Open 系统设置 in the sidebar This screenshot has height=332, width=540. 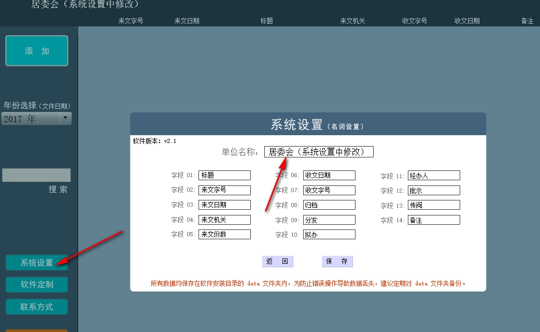[x=37, y=263]
